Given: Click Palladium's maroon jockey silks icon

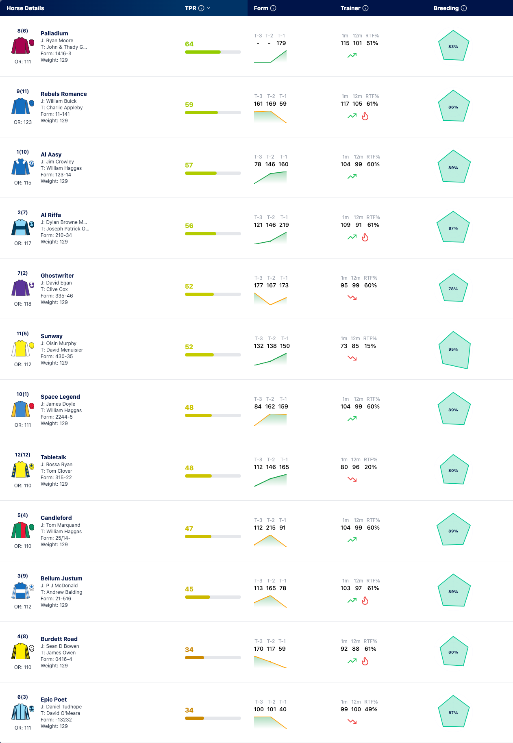Looking at the screenshot, I should (x=23, y=46).
